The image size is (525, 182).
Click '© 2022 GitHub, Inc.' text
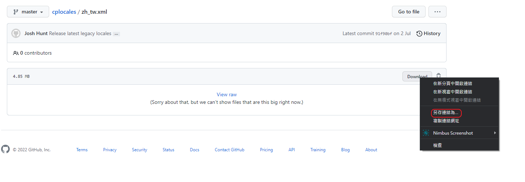point(32,150)
